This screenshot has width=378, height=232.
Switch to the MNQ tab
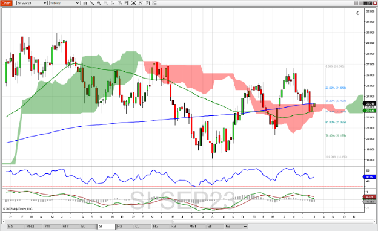[x=34, y=226]
